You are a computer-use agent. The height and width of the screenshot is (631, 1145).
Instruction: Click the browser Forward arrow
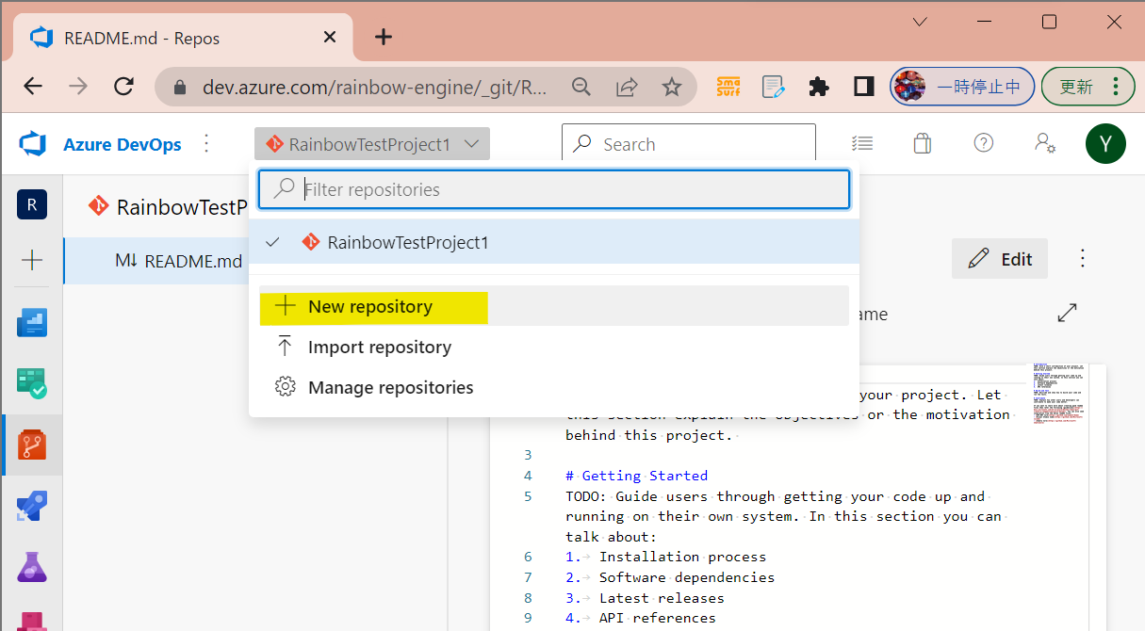coord(78,87)
